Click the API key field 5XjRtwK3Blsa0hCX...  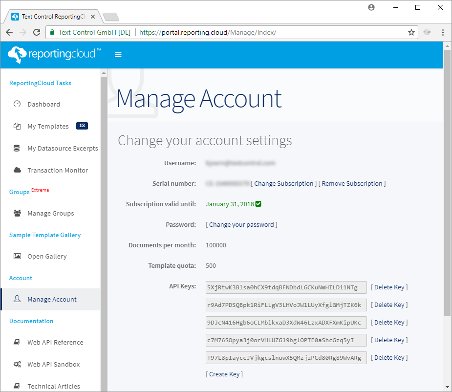pos(286,287)
